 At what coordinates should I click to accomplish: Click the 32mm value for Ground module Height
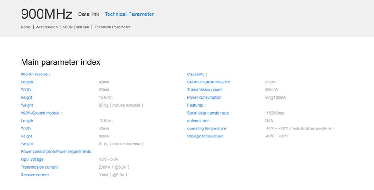point(104,136)
